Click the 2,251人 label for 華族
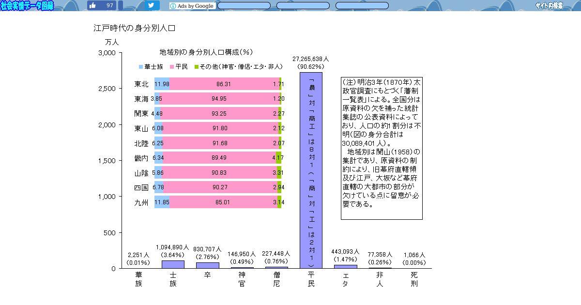The image size is (581, 305). point(138,255)
